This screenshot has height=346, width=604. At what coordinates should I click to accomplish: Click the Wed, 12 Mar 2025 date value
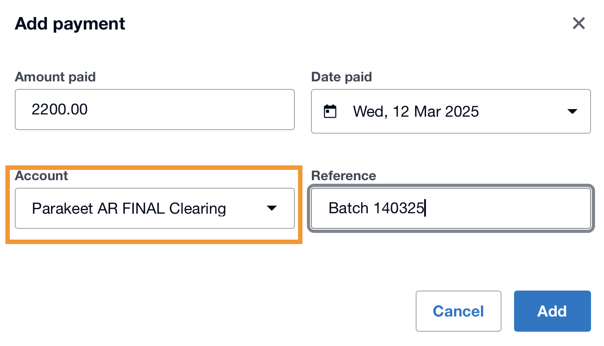click(x=416, y=111)
